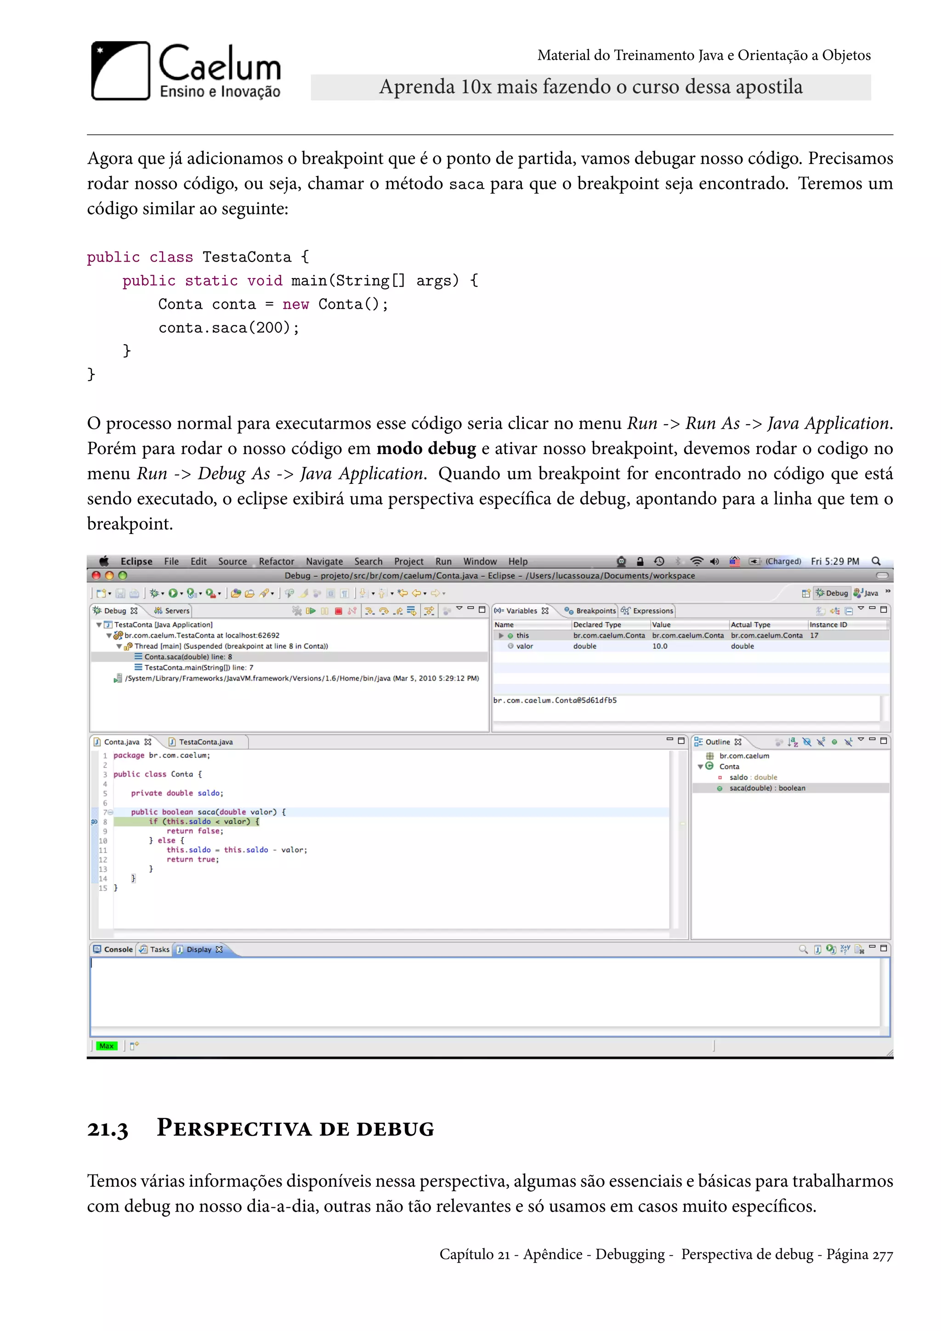Click the Drop to Frame icon
Image resolution: width=941 pixels, height=1331 pixels.
coord(411,610)
